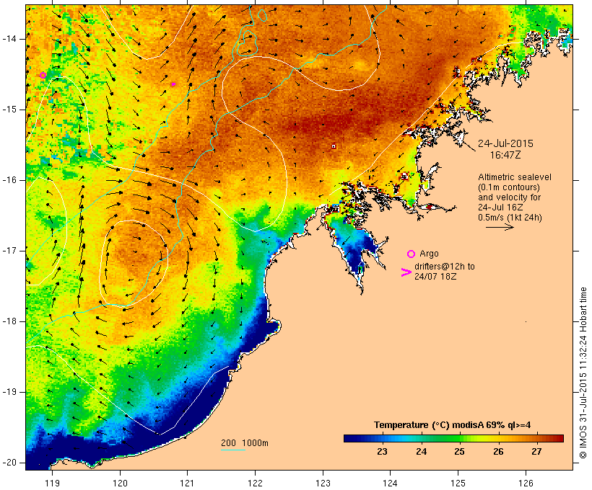Click the cyan isobath legend line
592x490 pixels.
tap(233, 450)
